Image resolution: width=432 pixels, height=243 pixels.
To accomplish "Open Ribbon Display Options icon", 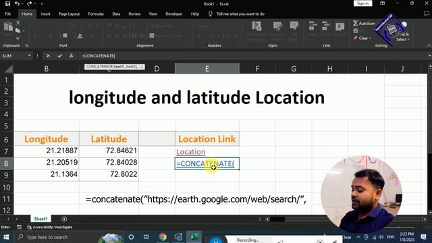I will click(383, 3).
